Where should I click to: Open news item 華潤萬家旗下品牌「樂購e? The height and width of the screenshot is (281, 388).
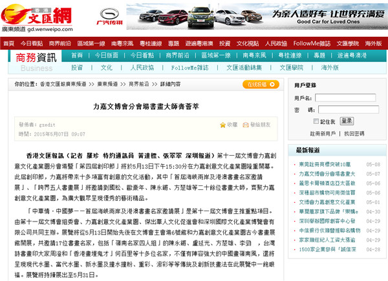click(329, 211)
